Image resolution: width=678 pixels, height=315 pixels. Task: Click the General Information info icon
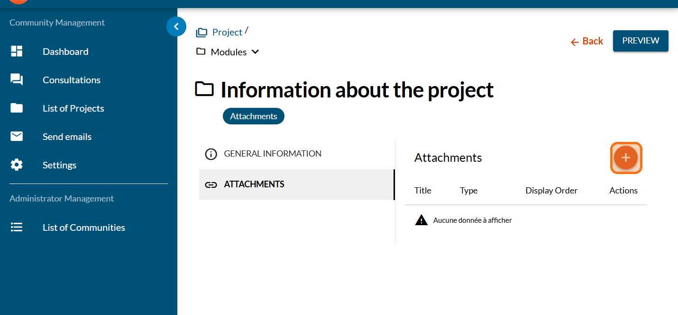click(x=211, y=154)
